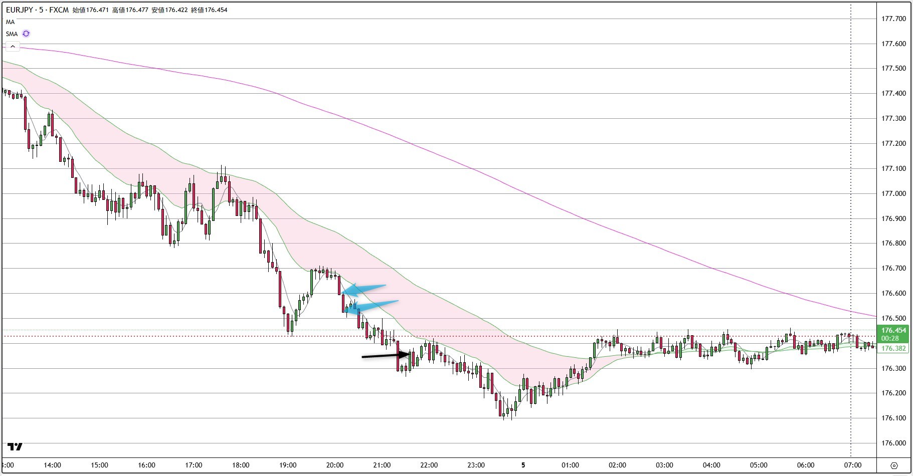Open chart settings gear in bottom-right corner

click(894, 465)
